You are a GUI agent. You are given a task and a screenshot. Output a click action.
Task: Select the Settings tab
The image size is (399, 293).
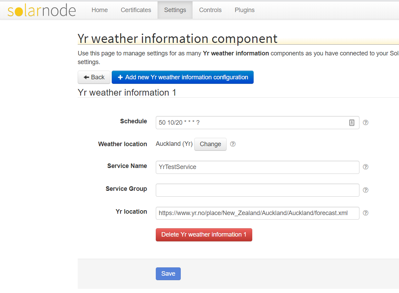coord(175,10)
